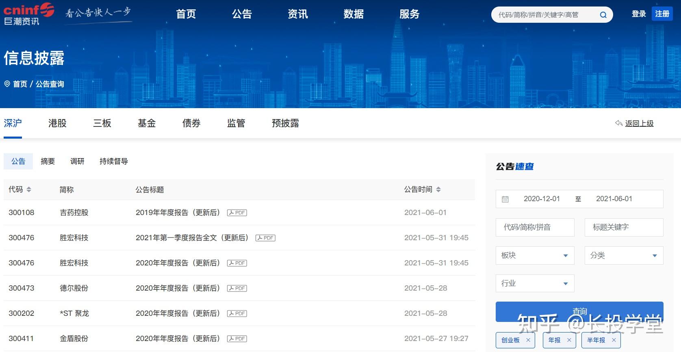Click the search magnifier icon
Image resolution: width=681 pixels, height=352 pixels.
[x=603, y=15]
